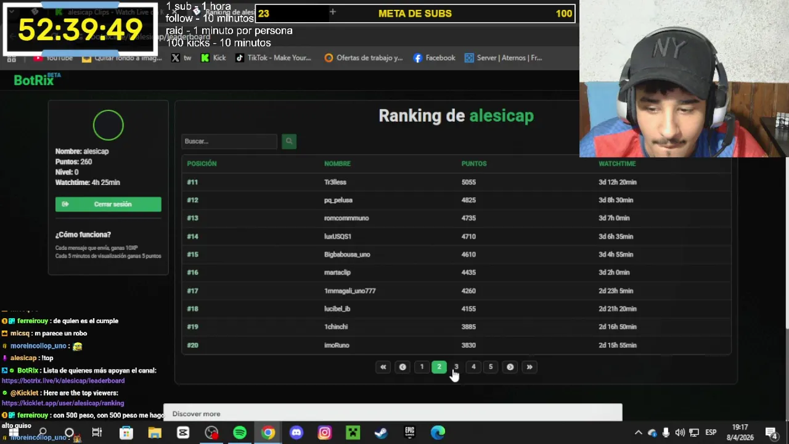Open File Explorer from taskbar
This screenshot has height=444, width=789.
coord(154,432)
